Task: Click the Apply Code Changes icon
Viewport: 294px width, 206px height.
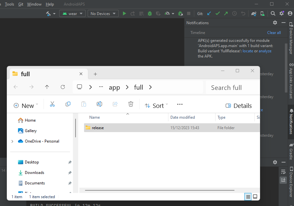Action: tap(141, 13)
